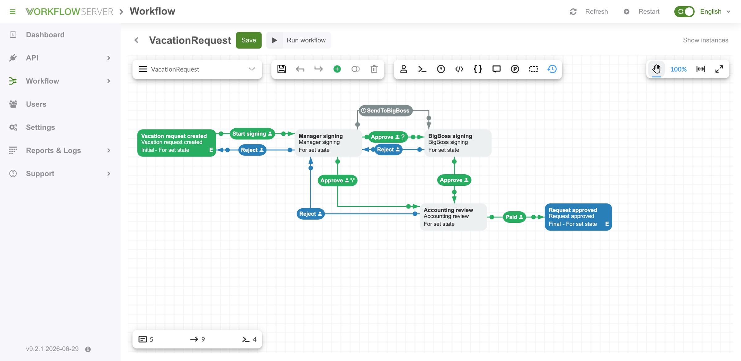741x361 pixels.
Task: Click the WorkflowServer logo link
Action: (69, 11)
